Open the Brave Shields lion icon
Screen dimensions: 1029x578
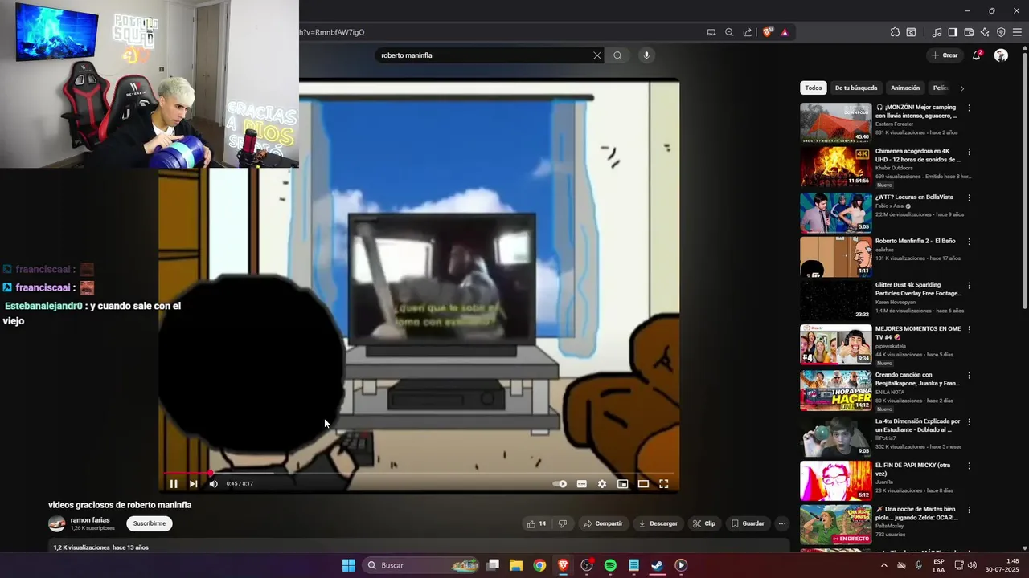[x=767, y=32]
